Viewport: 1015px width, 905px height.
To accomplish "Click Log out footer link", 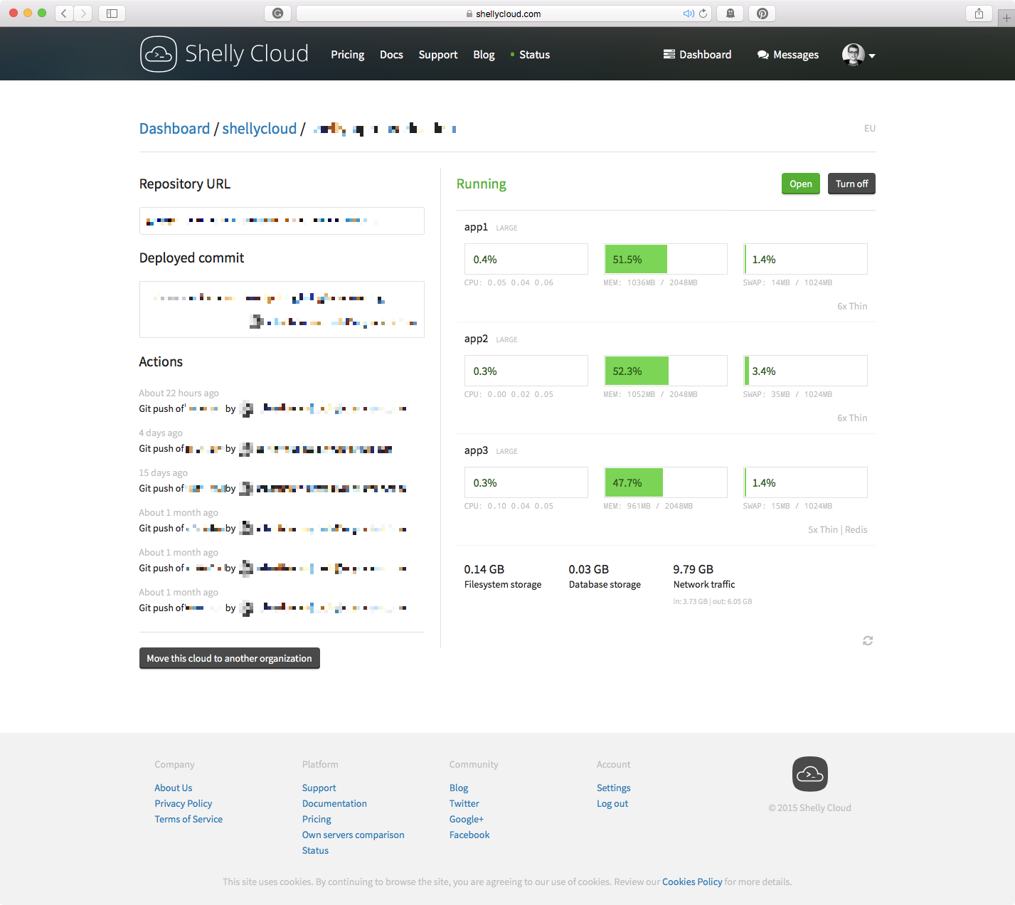I will click(612, 803).
